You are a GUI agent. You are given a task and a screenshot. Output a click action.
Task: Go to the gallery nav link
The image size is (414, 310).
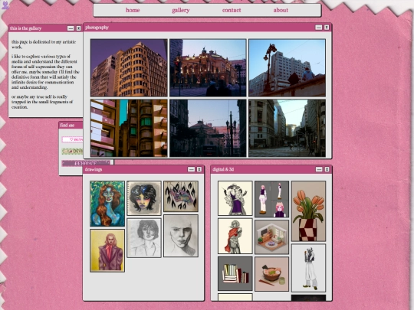(x=181, y=10)
